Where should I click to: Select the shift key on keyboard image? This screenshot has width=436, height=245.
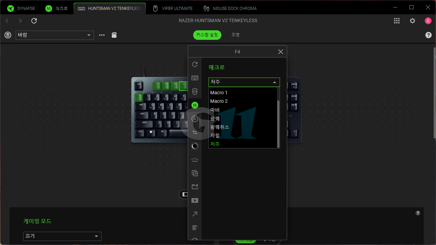(144, 124)
